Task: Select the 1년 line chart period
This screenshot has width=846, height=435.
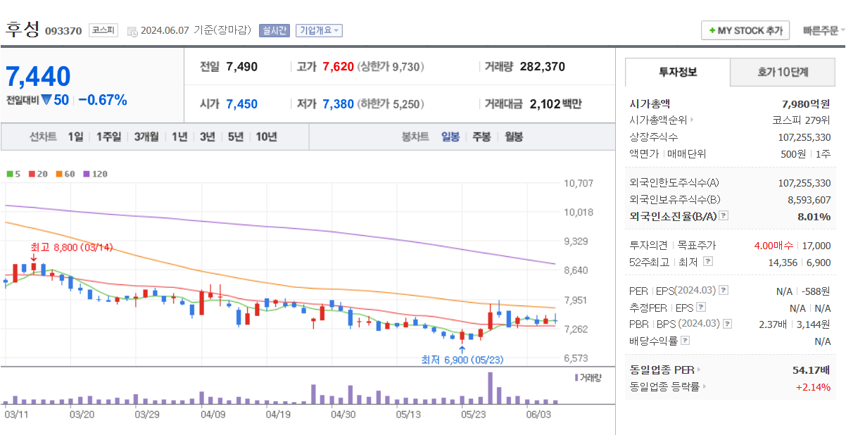Action: pyautogui.click(x=179, y=137)
